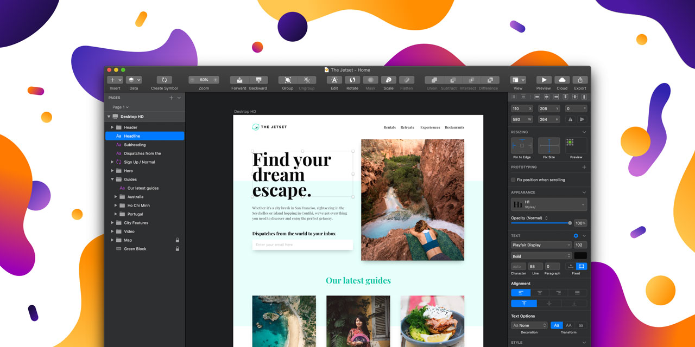Add a Prototyping interaction with the plus button

tap(585, 167)
